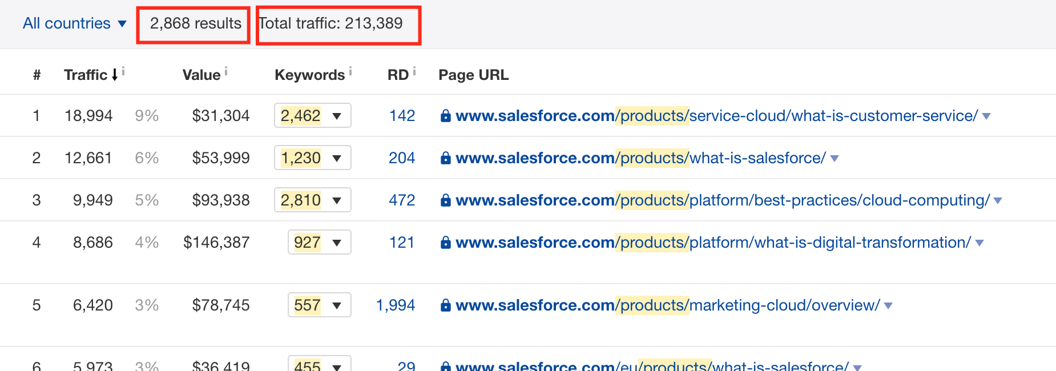1056x371 pixels.
Task: Click lock icon for cloud-computing URL
Action: point(446,200)
